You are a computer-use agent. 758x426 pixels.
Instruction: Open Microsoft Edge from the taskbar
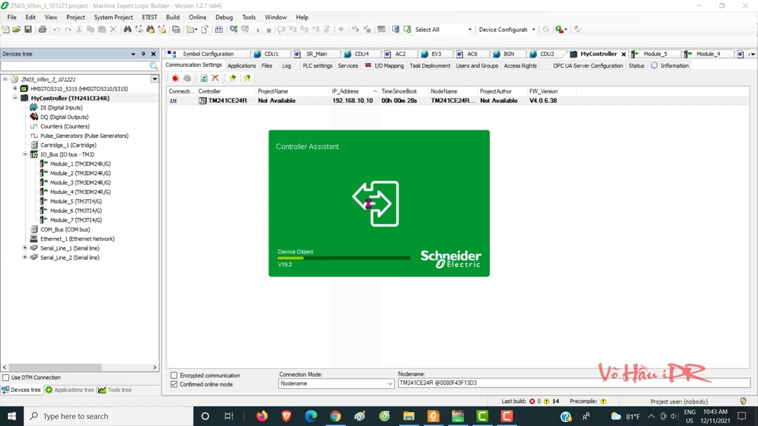coord(311,416)
